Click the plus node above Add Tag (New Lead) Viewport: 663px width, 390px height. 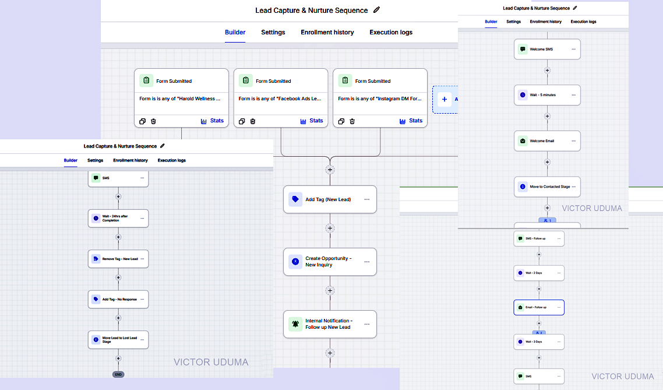pyautogui.click(x=330, y=170)
